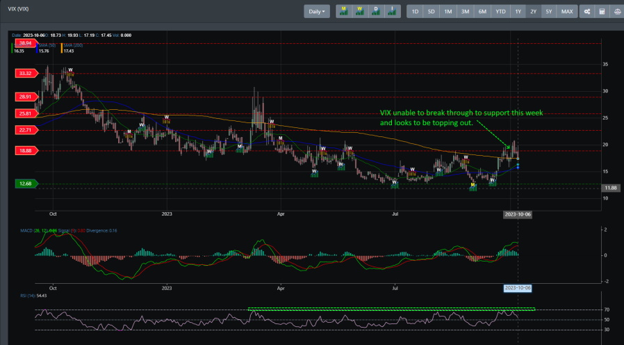624x345 pixels.
Task: Click the green 12.68 support level label
Action: (26, 184)
